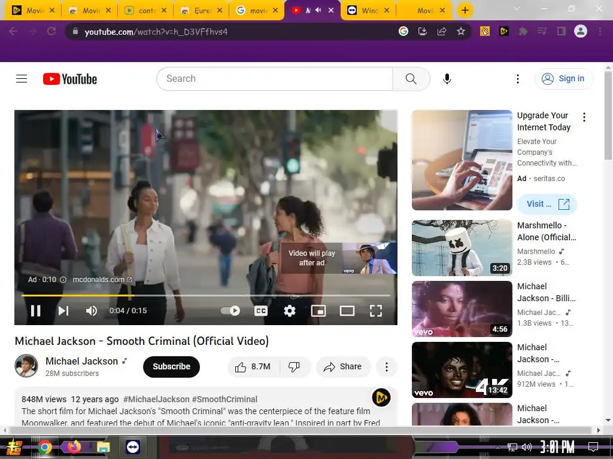Click the #MichaelJackson hashtag

[156, 399]
